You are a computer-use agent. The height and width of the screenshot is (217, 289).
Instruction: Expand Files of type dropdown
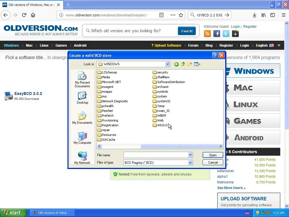190,162
